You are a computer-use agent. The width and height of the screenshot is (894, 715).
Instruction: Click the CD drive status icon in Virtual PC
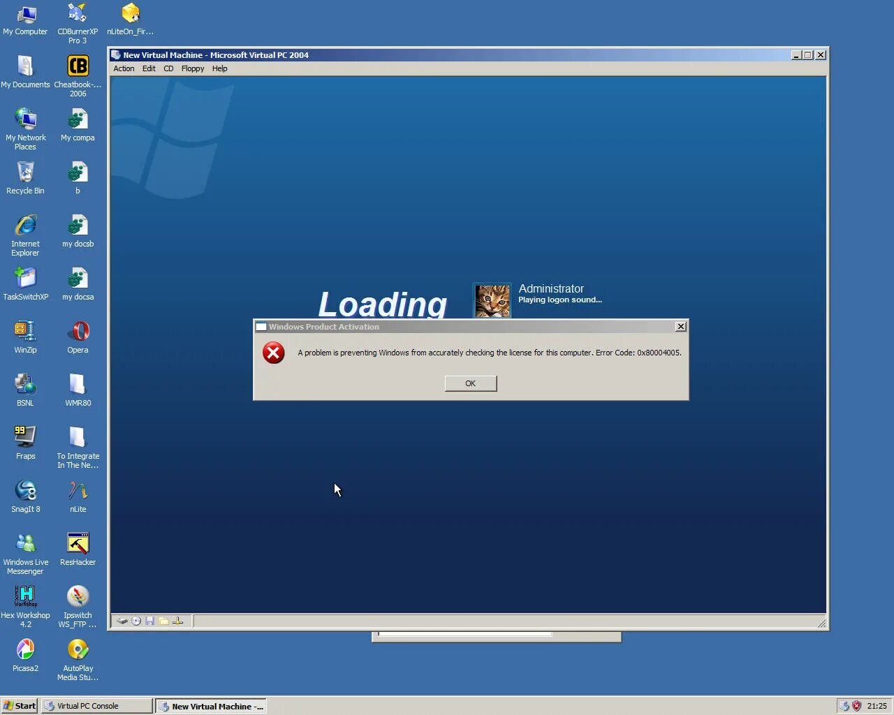coord(136,621)
